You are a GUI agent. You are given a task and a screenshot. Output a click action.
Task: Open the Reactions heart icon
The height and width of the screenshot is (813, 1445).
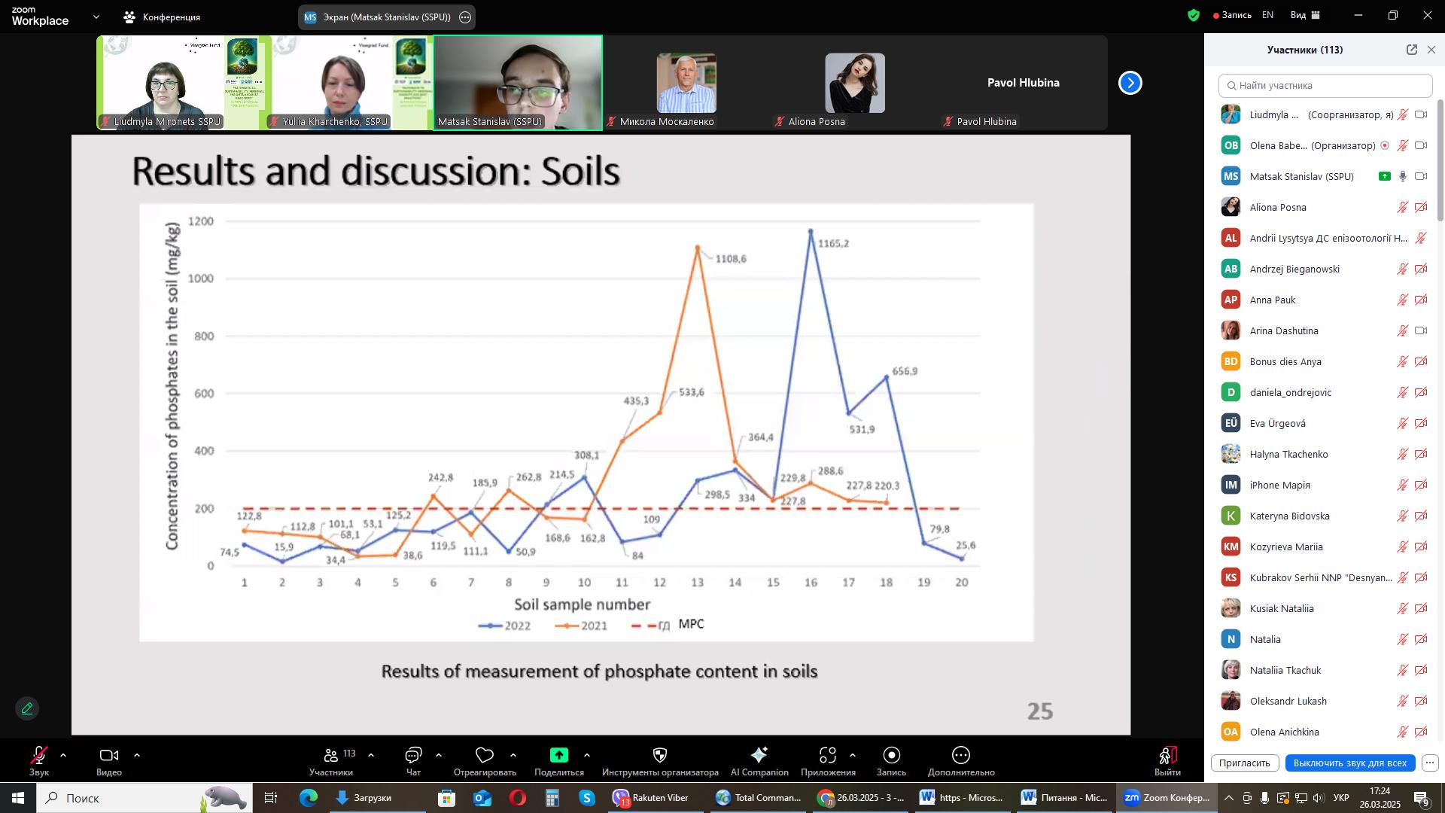(485, 756)
